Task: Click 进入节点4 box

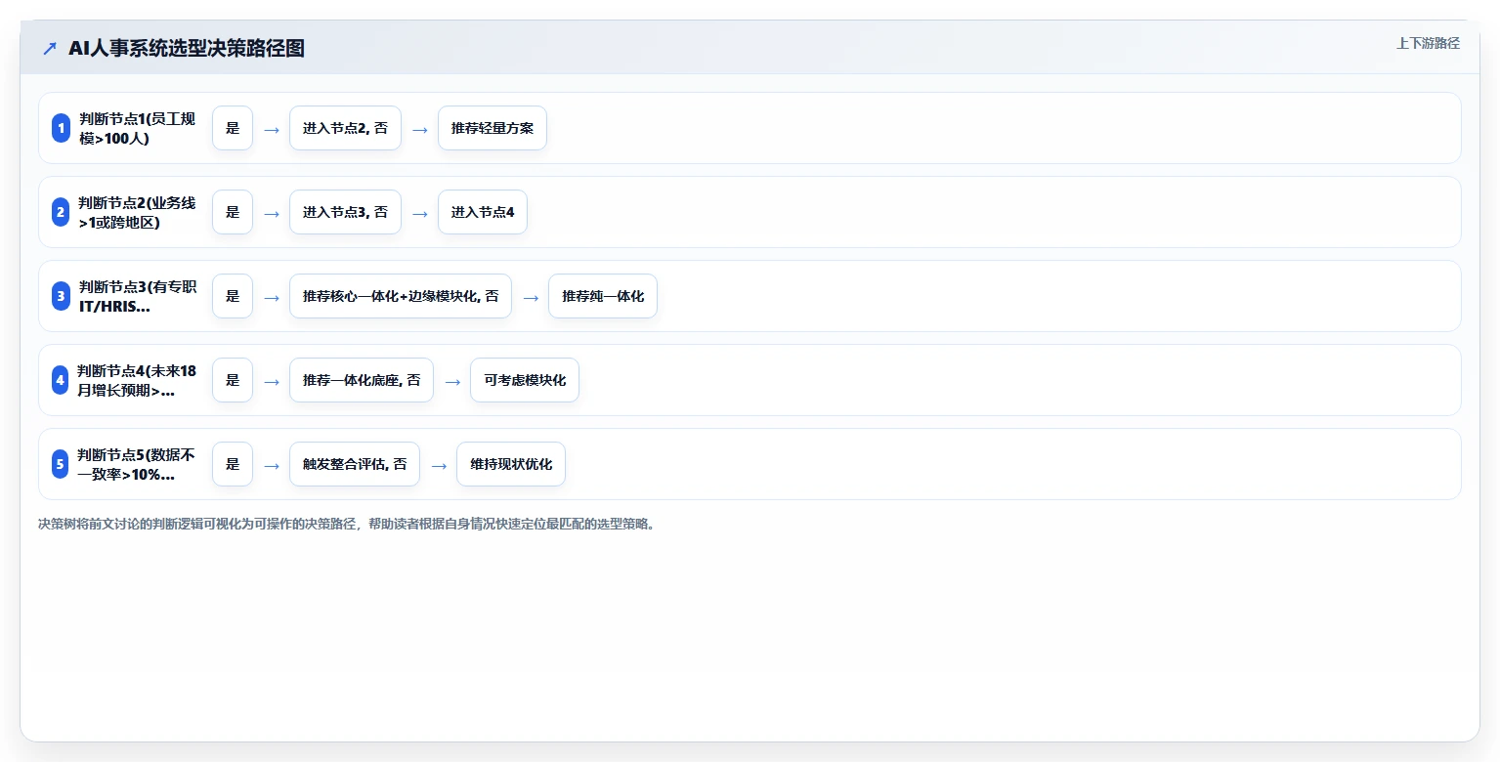Action: click(x=483, y=212)
